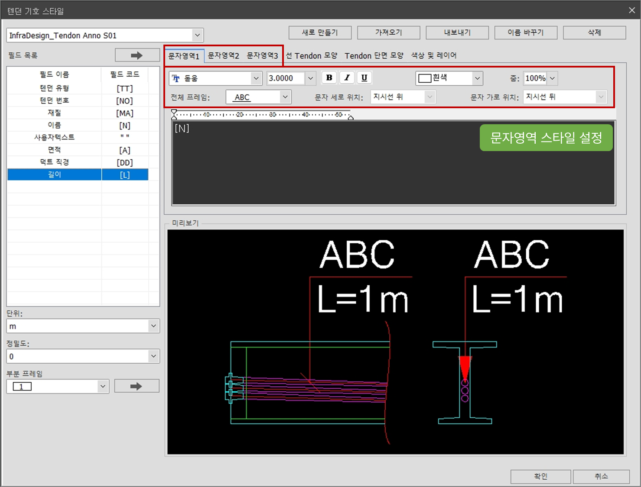Open the 돋움 font dropdown

256,78
